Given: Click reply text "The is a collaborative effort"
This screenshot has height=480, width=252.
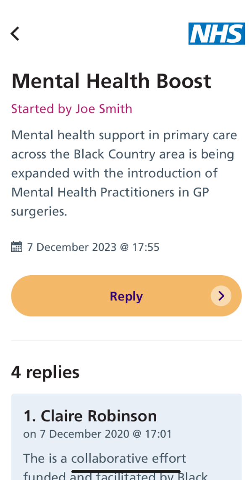Looking at the screenshot, I should pyautogui.click(x=105, y=458).
